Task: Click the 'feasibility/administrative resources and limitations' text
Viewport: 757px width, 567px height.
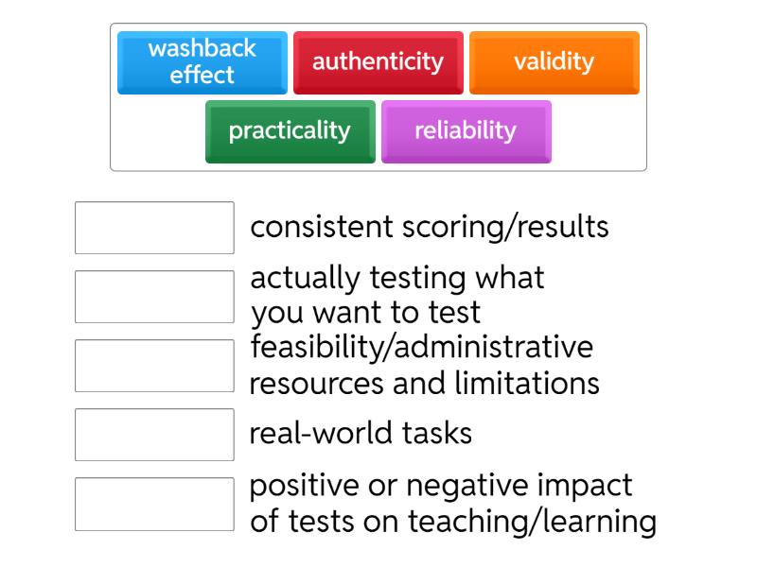Action: (x=423, y=366)
